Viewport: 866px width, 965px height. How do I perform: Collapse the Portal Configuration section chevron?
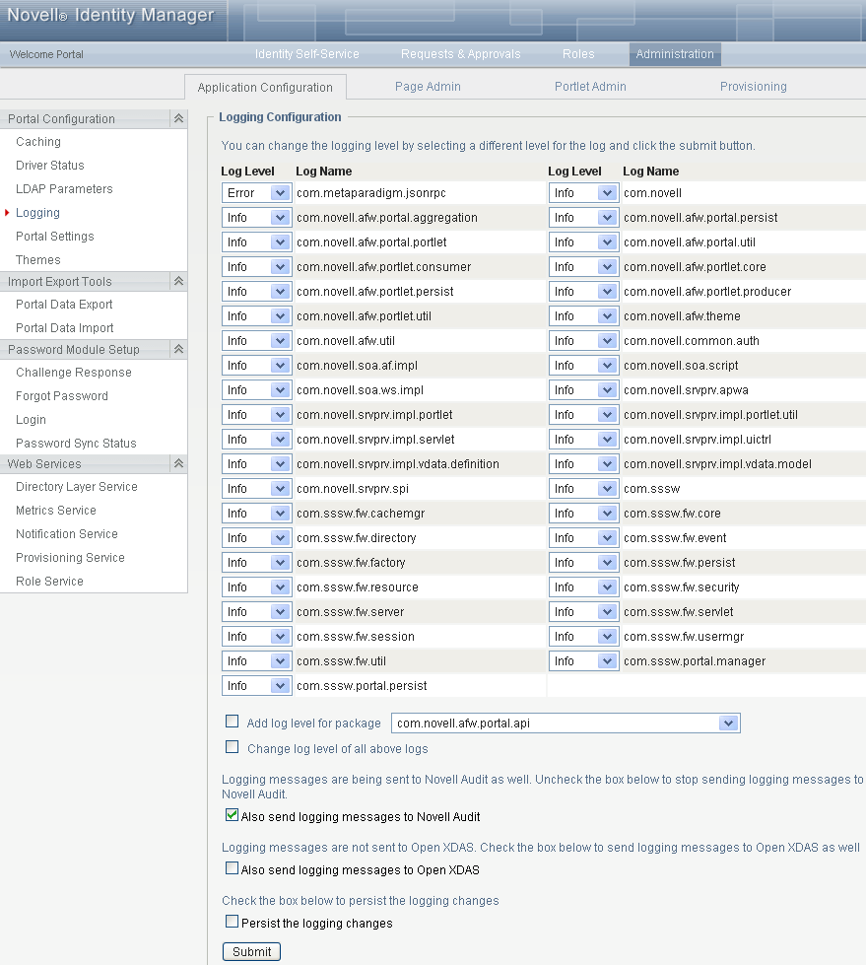[178, 119]
